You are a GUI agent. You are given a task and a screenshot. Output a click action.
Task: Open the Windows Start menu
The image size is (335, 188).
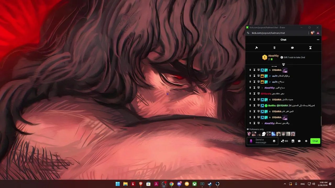(118, 184)
